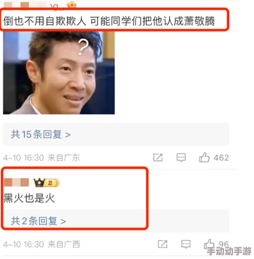Open the blurred username at top
The image size is (254, 259).
point(34,5)
